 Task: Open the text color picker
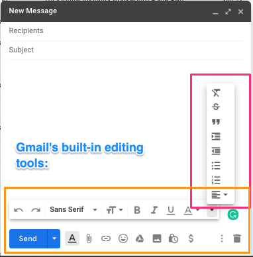191,210
